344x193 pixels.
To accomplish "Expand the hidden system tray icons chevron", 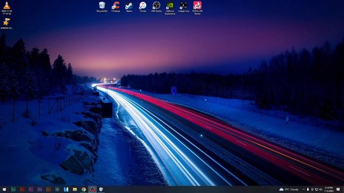I will tap(304, 189).
